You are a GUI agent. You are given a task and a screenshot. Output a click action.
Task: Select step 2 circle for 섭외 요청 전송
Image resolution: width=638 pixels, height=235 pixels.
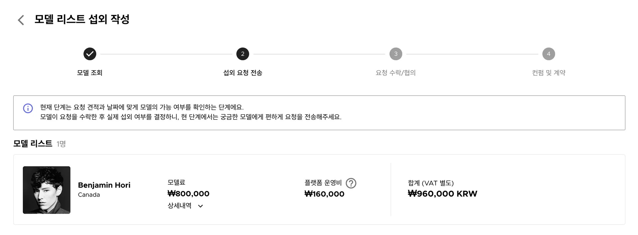(242, 54)
